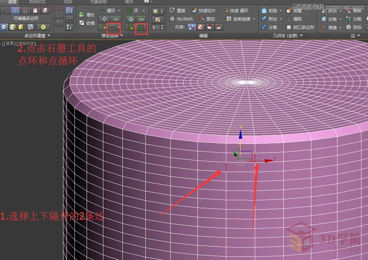Open the Loop selection dropdown
This screenshot has height=260, width=368.
119,10
